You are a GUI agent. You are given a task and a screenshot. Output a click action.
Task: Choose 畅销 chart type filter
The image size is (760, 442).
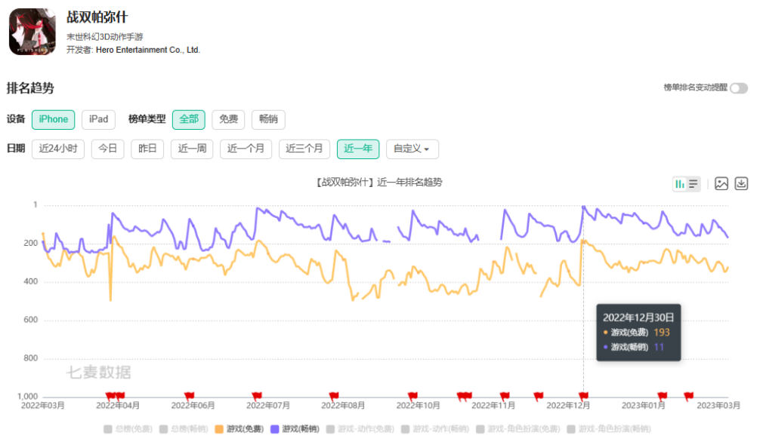point(268,120)
